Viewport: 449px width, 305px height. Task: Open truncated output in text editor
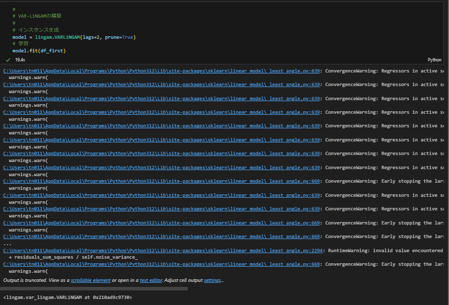151,280
